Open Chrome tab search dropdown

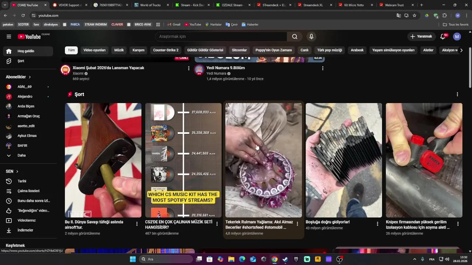5,5
